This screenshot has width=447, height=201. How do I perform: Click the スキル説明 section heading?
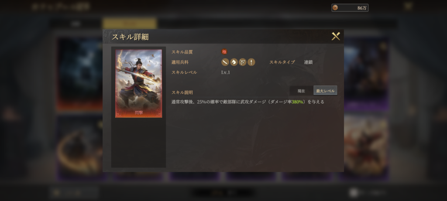(182, 92)
